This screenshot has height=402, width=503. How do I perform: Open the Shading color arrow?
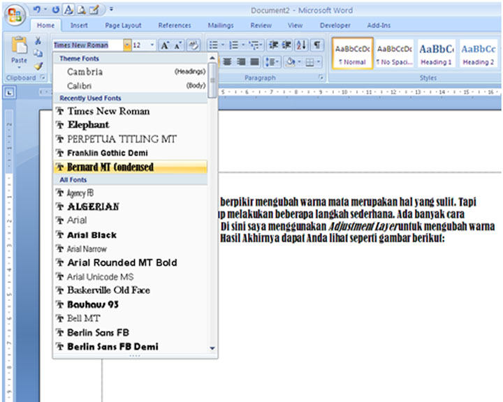[x=300, y=61]
